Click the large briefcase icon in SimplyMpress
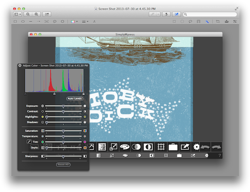 (x=173, y=147)
